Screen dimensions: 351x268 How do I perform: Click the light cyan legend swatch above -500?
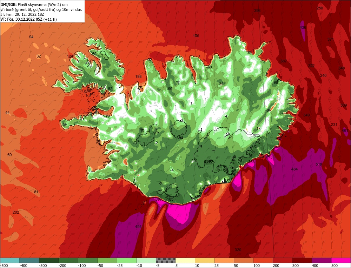[10, 260]
